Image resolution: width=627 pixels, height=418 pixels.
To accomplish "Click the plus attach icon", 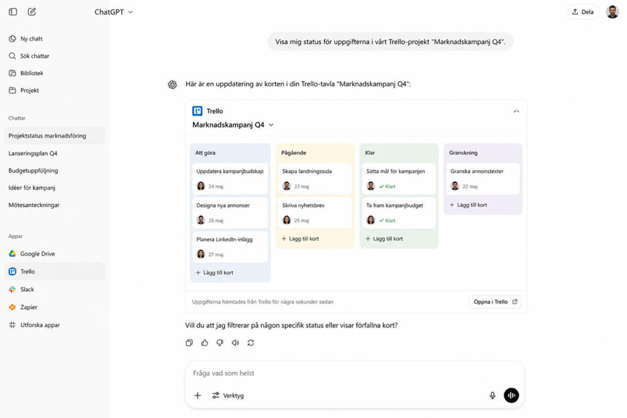I will tap(198, 395).
